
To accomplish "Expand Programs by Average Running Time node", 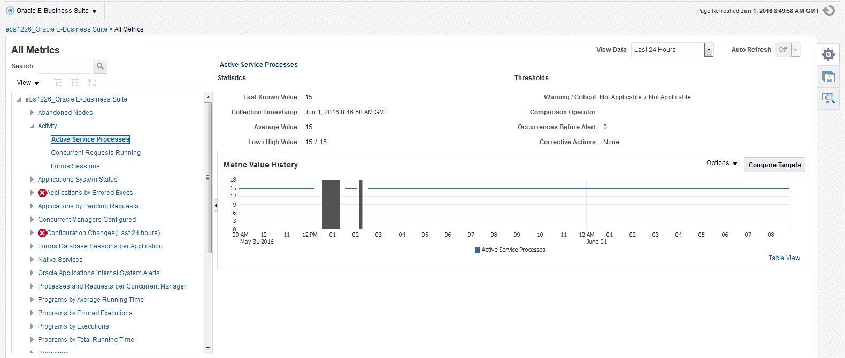I will click(x=32, y=300).
